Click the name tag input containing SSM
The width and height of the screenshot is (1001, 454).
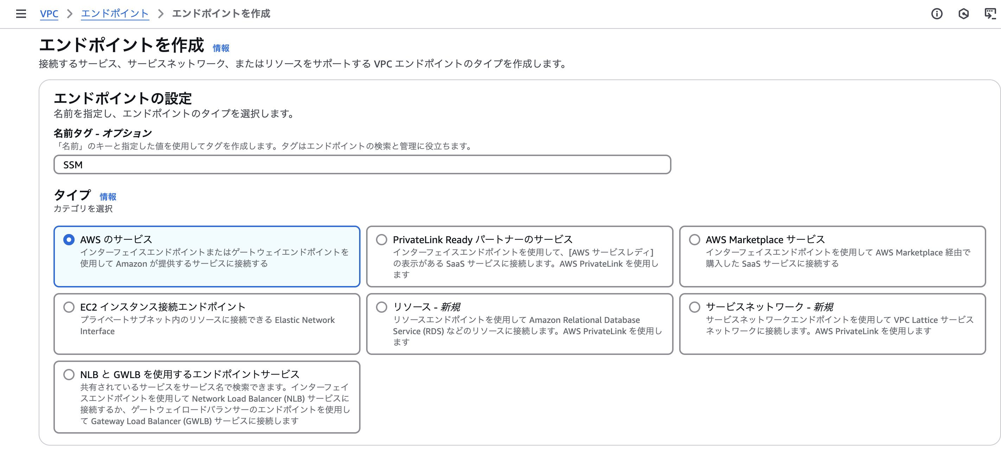361,164
